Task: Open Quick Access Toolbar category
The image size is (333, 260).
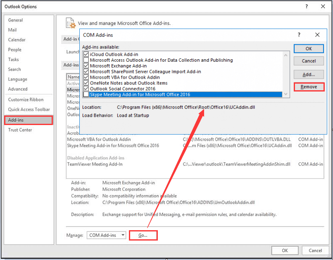Action: tap(29, 109)
